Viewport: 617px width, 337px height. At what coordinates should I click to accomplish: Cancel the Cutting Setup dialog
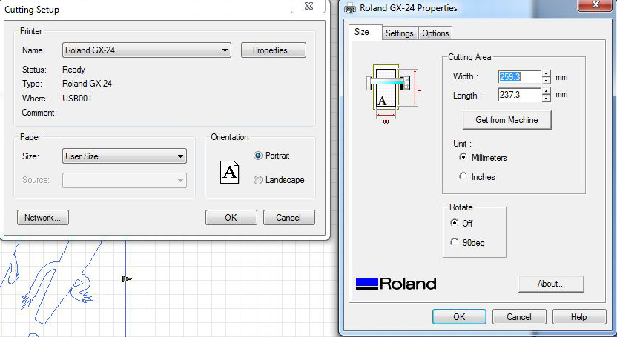(x=288, y=218)
